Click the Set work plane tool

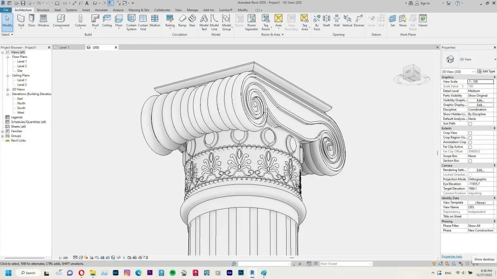(x=392, y=21)
